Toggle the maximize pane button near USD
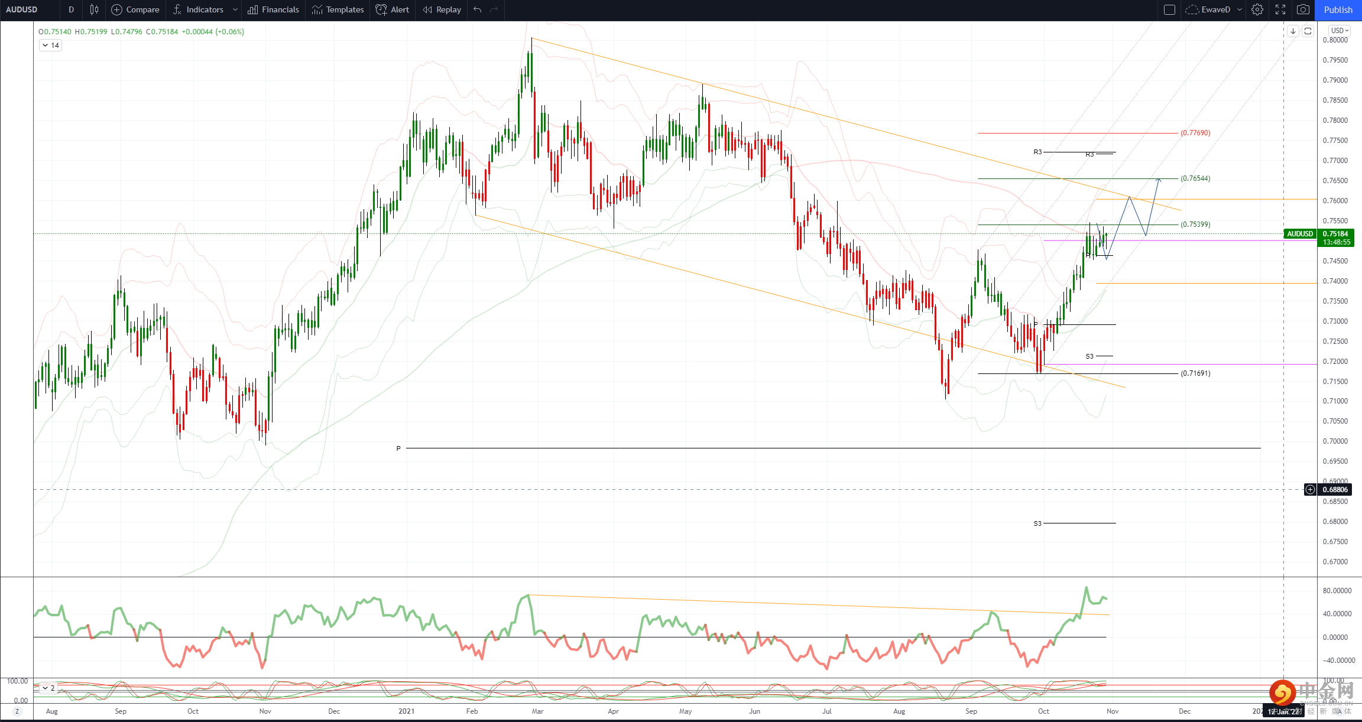This screenshot has height=722, width=1362. tap(1308, 31)
